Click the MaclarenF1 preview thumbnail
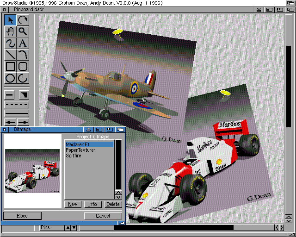 pos(32,171)
